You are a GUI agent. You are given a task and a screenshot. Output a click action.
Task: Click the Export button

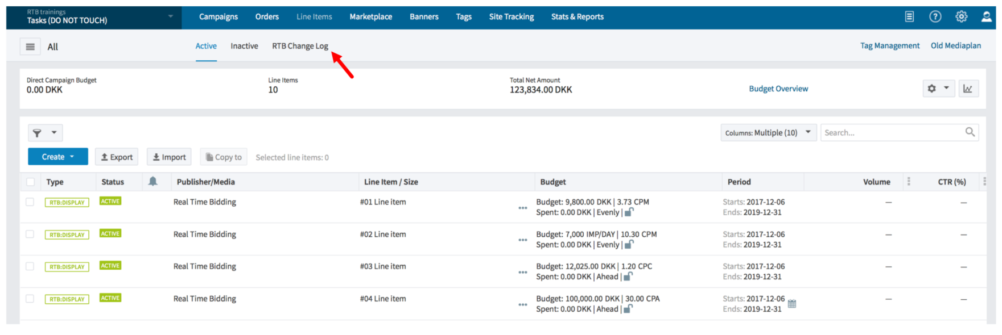pyautogui.click(x=117, y=157)
